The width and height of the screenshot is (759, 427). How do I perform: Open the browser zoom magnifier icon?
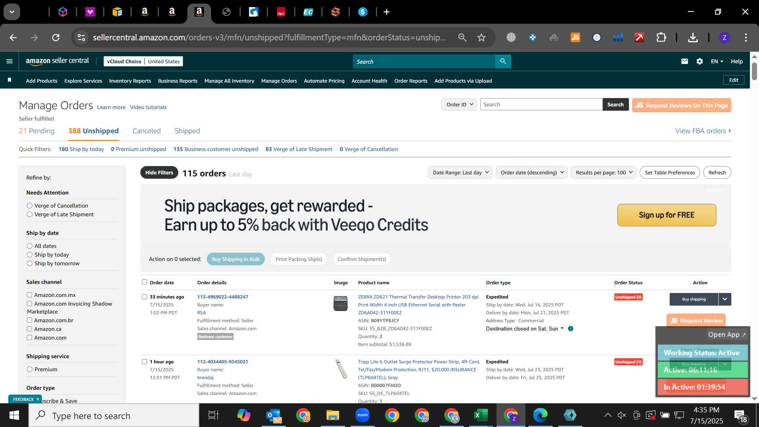point(462,38)
